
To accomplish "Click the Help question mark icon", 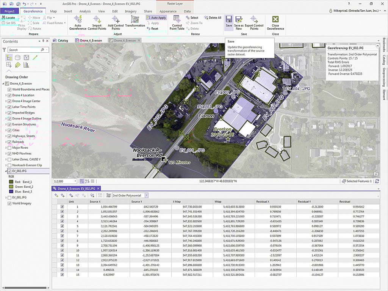I will click(349, 4).
